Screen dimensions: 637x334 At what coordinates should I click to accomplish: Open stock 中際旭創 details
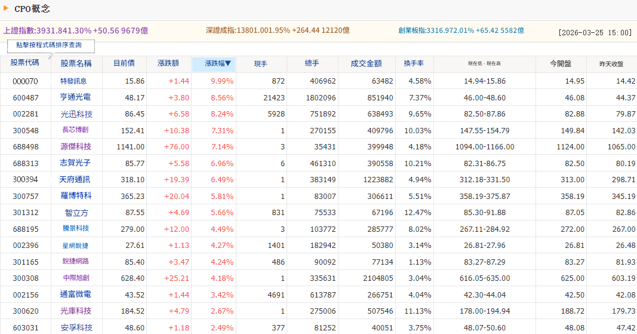[76, 278]
